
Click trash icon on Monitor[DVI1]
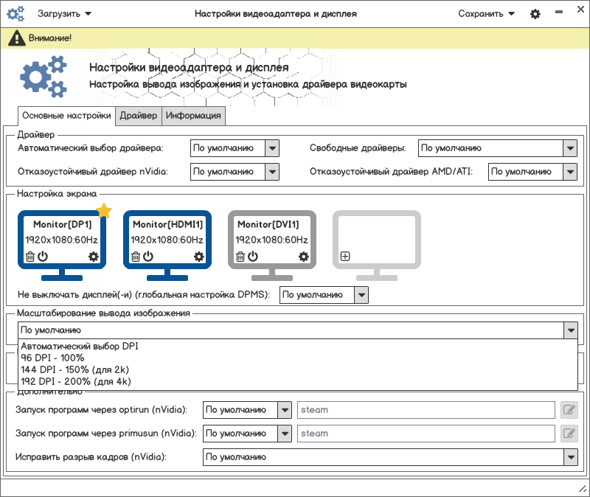click(x=240, y=257)
